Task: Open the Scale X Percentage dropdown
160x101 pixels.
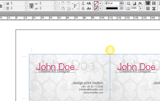Action: point(26,3)
